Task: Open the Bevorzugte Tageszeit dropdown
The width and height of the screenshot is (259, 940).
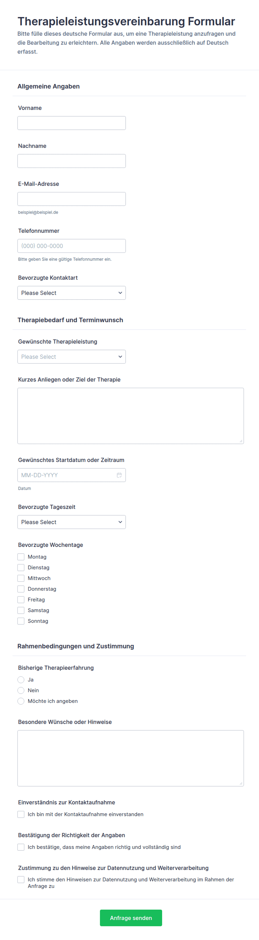Action: pyautogui.click(x=72, y=522)
